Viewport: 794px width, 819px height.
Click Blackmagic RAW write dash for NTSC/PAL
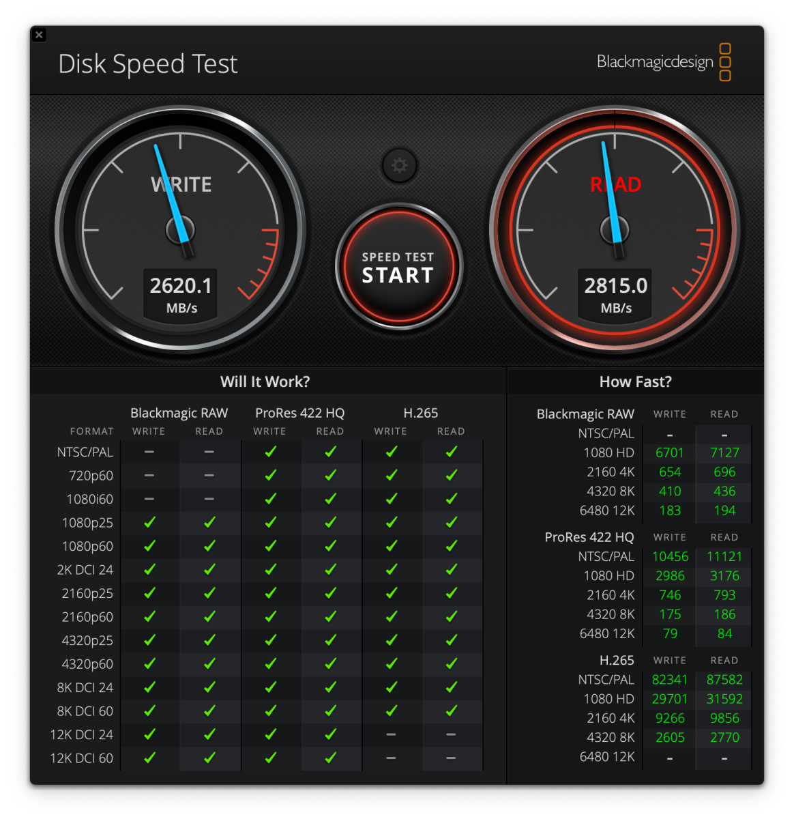tap(149, 452)
